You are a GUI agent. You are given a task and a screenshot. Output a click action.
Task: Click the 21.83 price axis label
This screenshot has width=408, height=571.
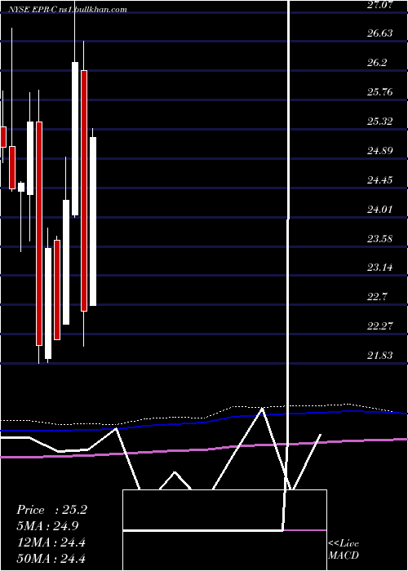coord(380,356)
